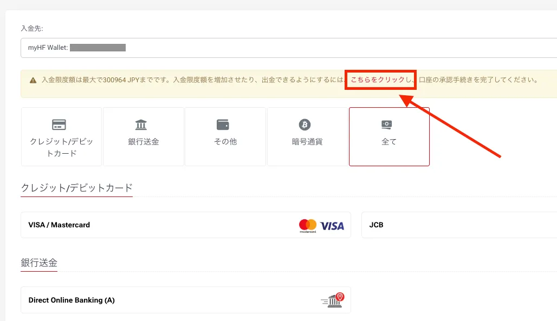
Task: Switch to the 銀行送金 tab label
Action: (144, 142)
